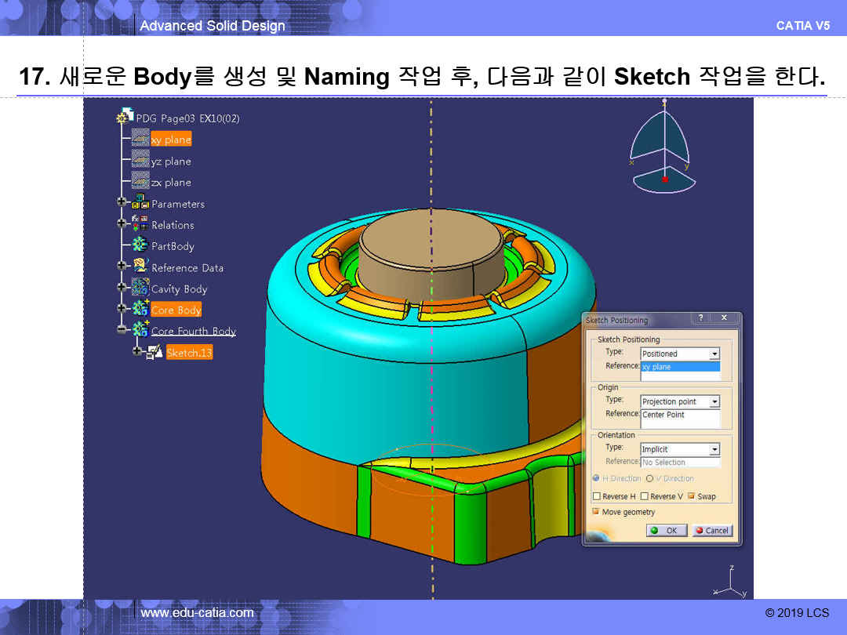This screenshot has height=635, width=847.
Task: Select the PartBody gear icon
Action: (x=140, y=245)
